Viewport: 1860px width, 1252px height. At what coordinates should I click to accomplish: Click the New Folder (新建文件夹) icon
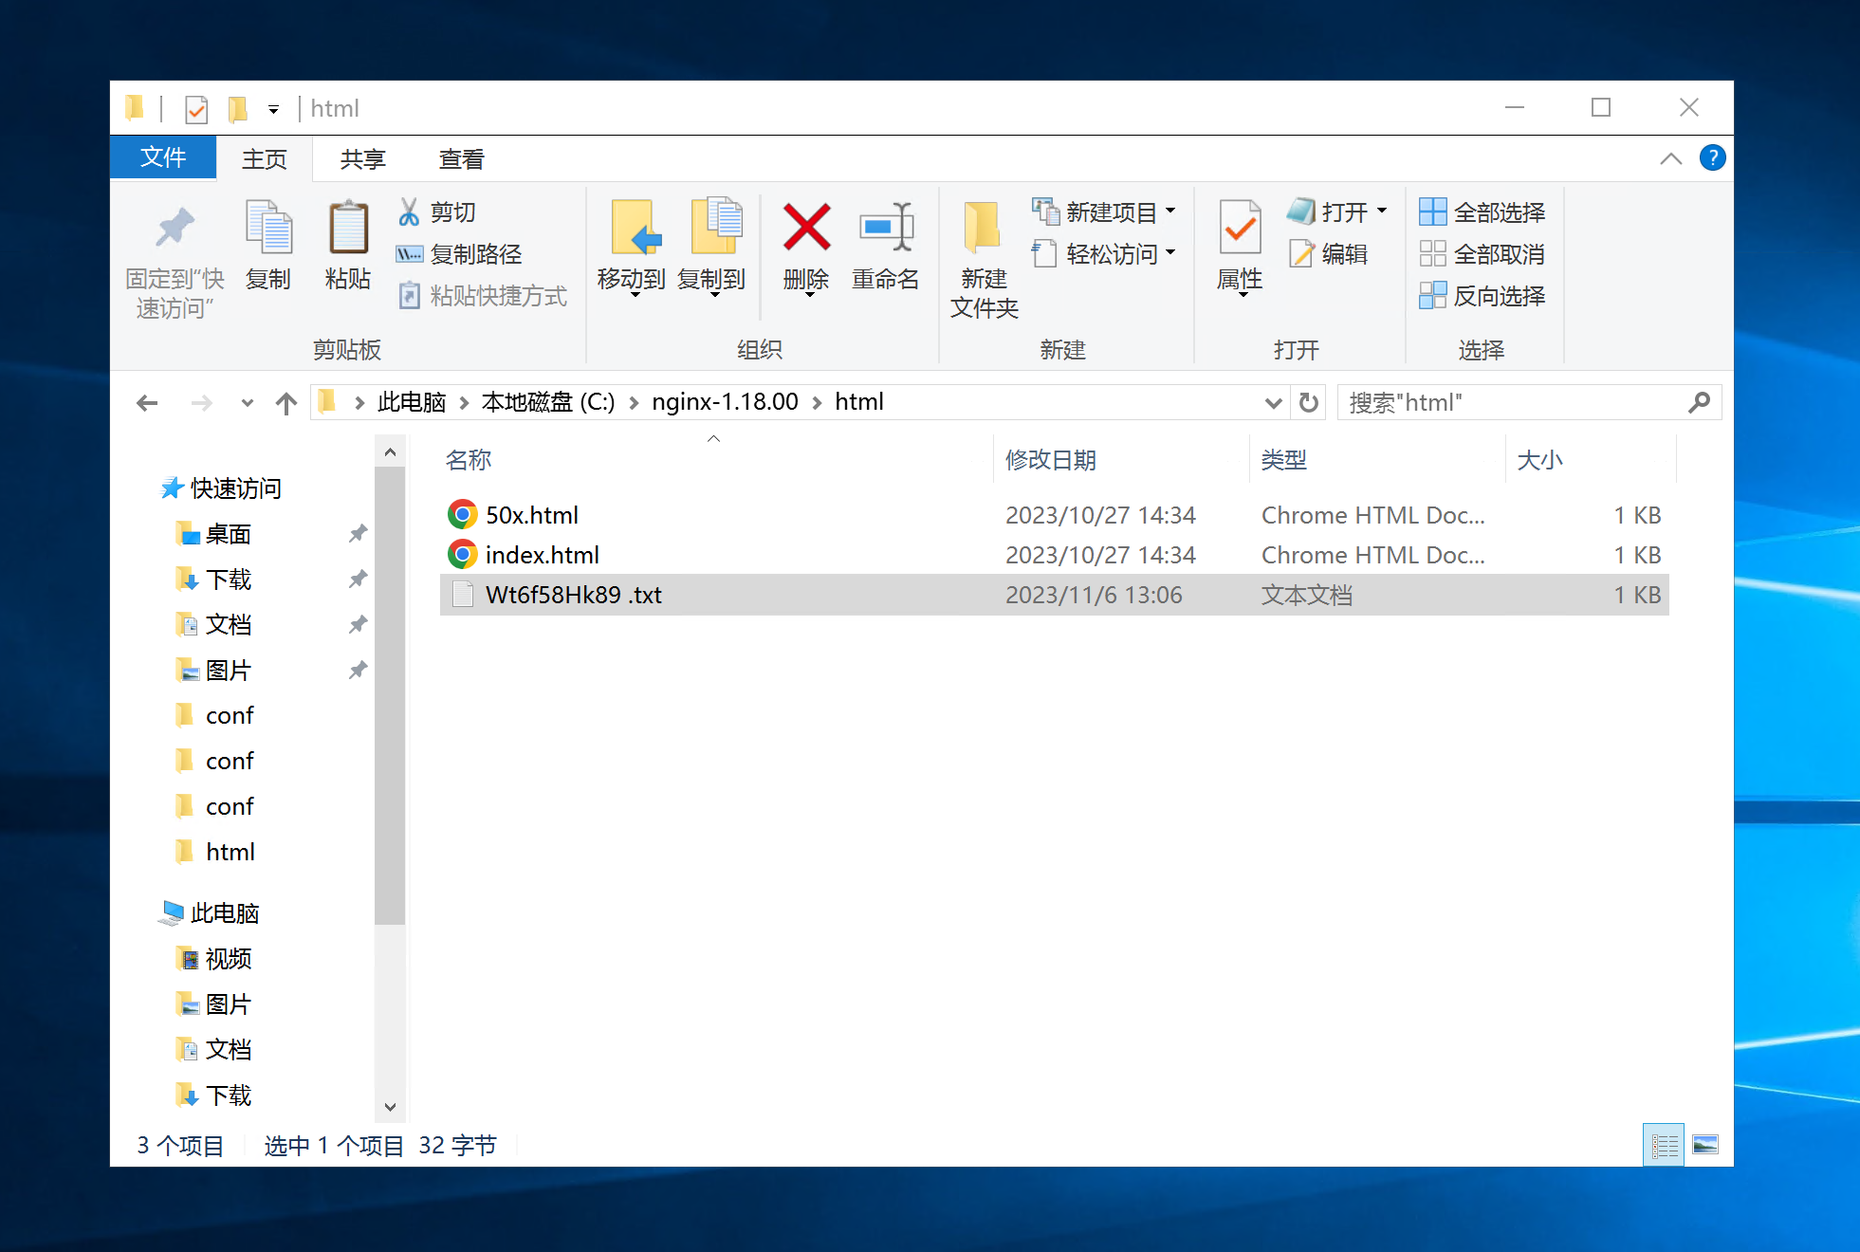click(983, 229)
